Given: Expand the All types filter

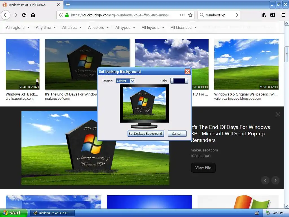Looking at the screenshot, I should (x=125, y=27).
